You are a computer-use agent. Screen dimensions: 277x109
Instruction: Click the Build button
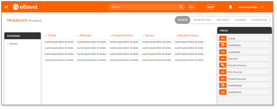click(x=210, y=7)
